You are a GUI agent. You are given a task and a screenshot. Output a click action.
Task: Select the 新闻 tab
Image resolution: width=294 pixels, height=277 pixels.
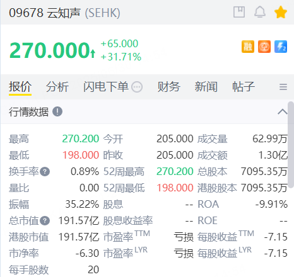206,87
